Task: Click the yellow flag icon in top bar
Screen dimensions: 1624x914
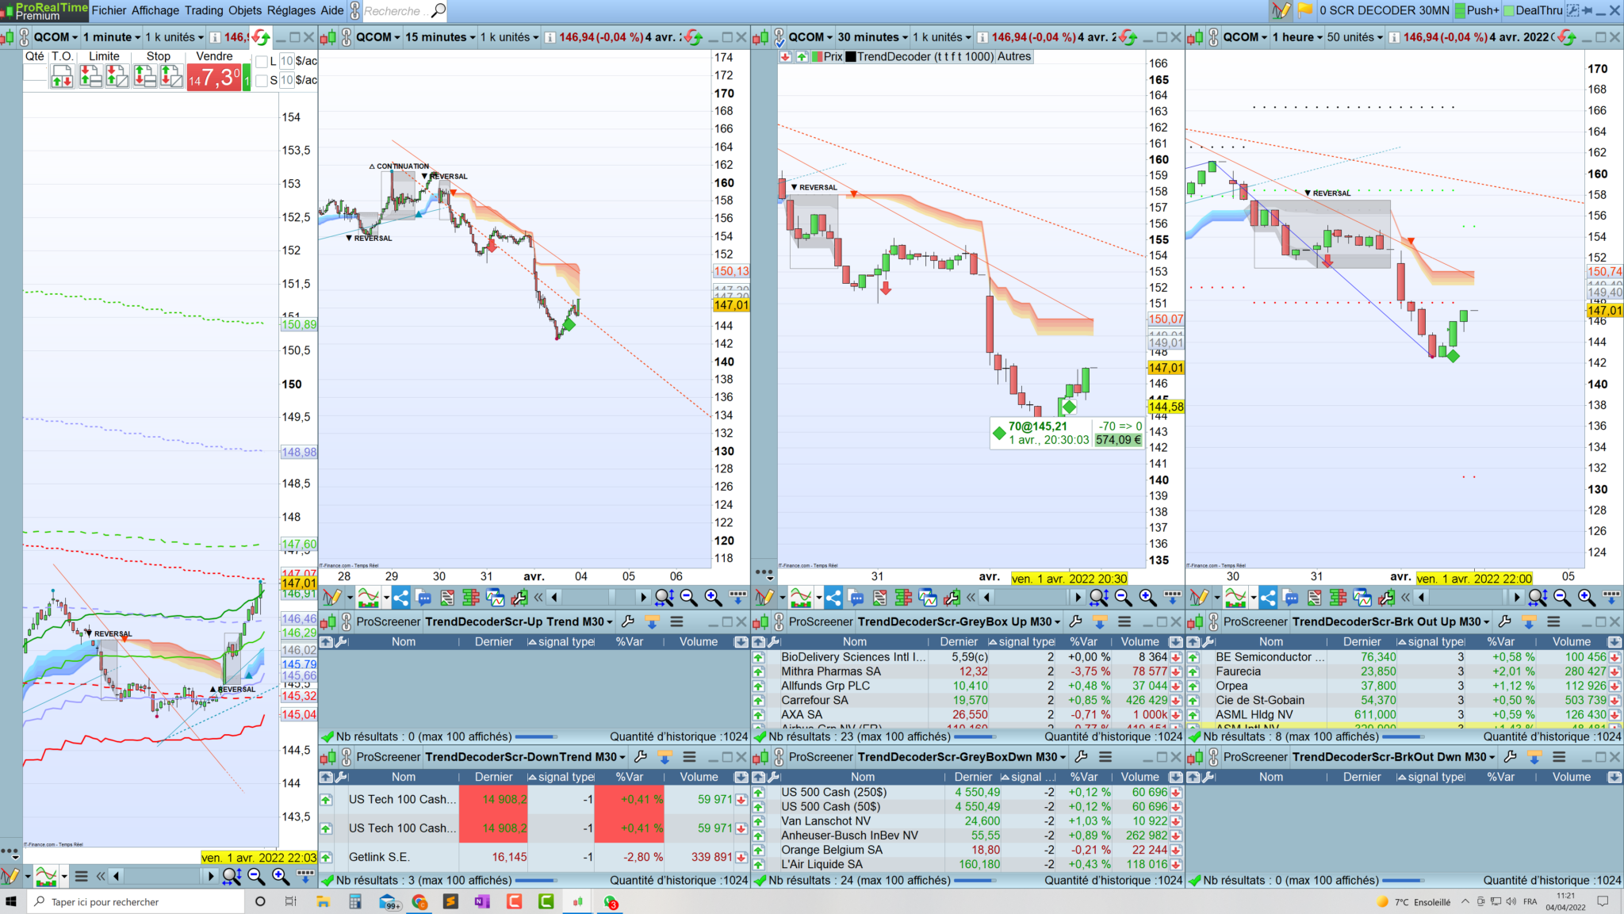Action: (x=1304, y=10)
